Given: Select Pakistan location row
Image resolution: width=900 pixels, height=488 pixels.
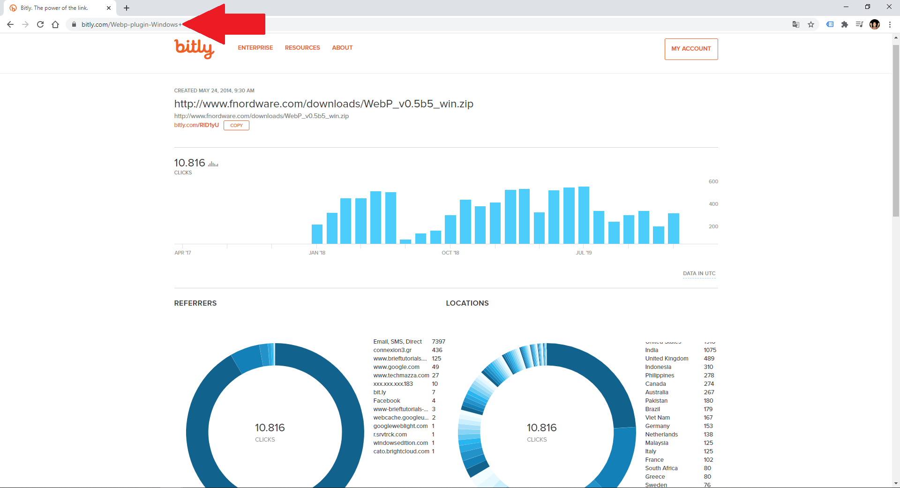Looking at the screenshot, I should [x=679, y=401].
